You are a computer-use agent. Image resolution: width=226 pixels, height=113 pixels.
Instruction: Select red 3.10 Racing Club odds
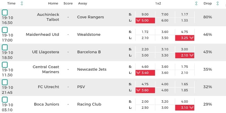click(x=185, y=108)
